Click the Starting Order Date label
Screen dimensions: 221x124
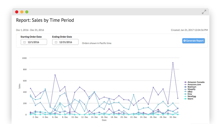(x=31, y=37)
